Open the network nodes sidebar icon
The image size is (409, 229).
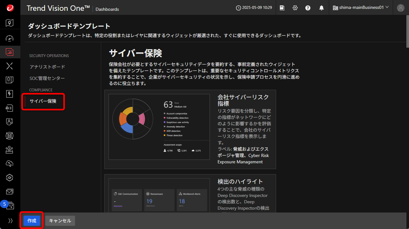10,150
